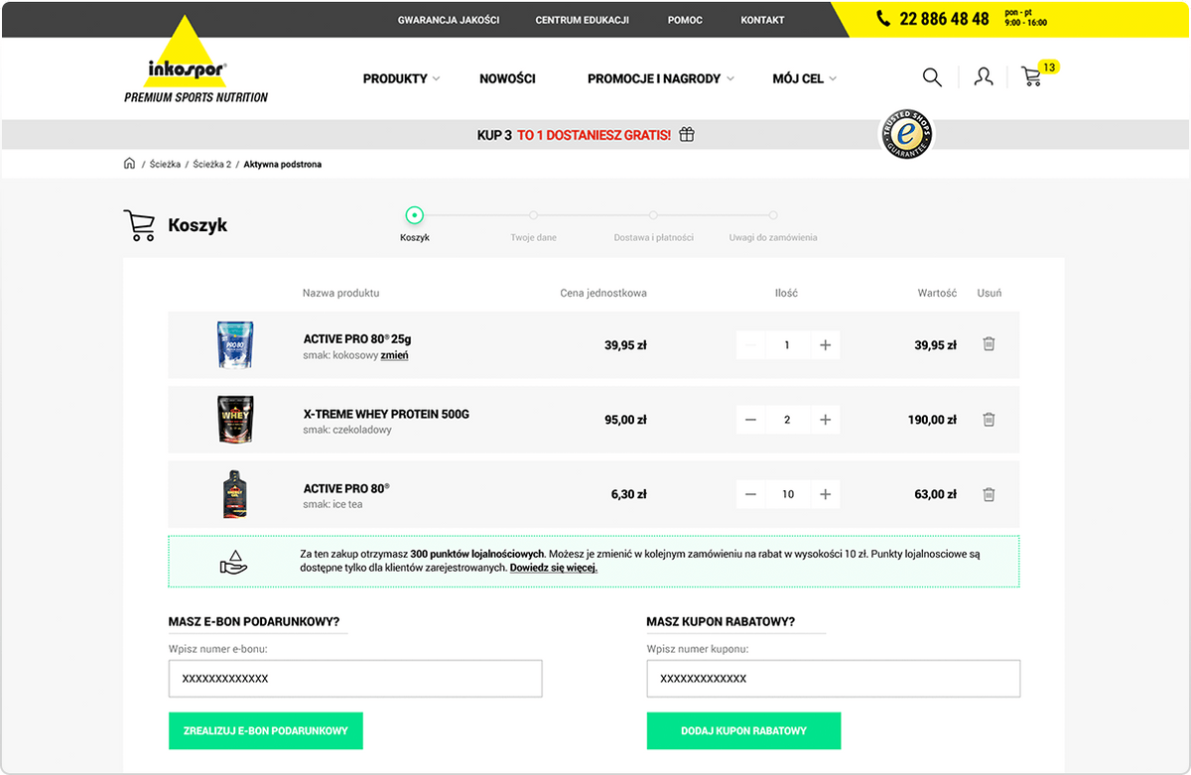Expand the MÓJ CEL dropdown
The width and height of the screenshot is (1191, 775).
[x=804, y=78]
